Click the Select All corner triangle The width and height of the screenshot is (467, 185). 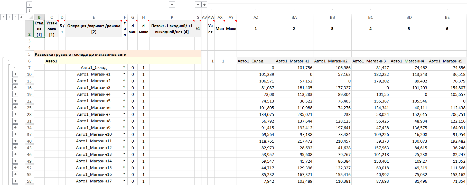point(31,17)
